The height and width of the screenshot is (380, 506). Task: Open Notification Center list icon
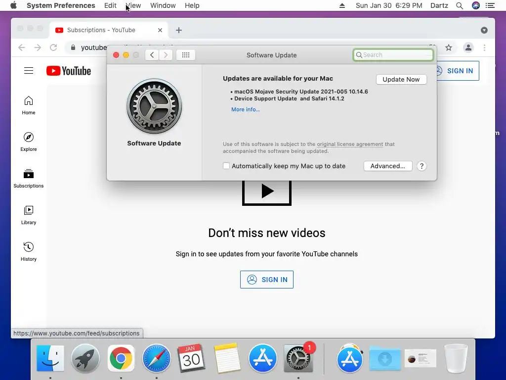490,5
